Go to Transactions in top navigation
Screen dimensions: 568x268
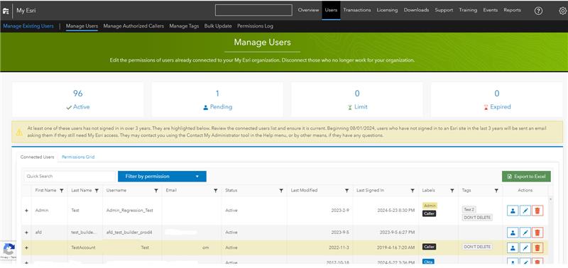(357, 10)
